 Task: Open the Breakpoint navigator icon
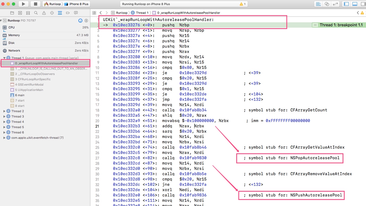click(68, 13)
